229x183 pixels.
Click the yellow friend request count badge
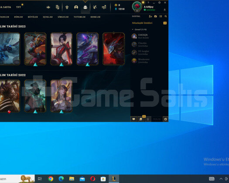[x=165, y=23]
